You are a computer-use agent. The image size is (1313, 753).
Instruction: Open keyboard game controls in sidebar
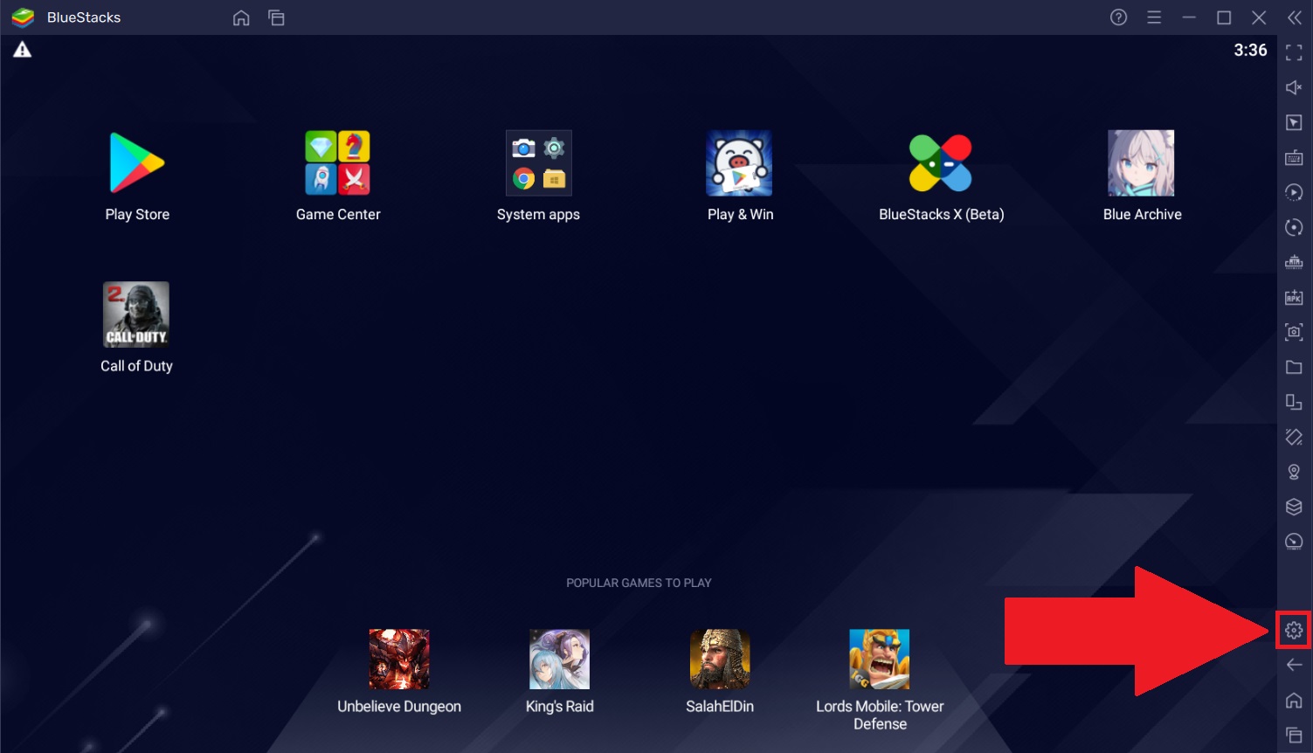pyautogui.click(x=1294, y=157)
